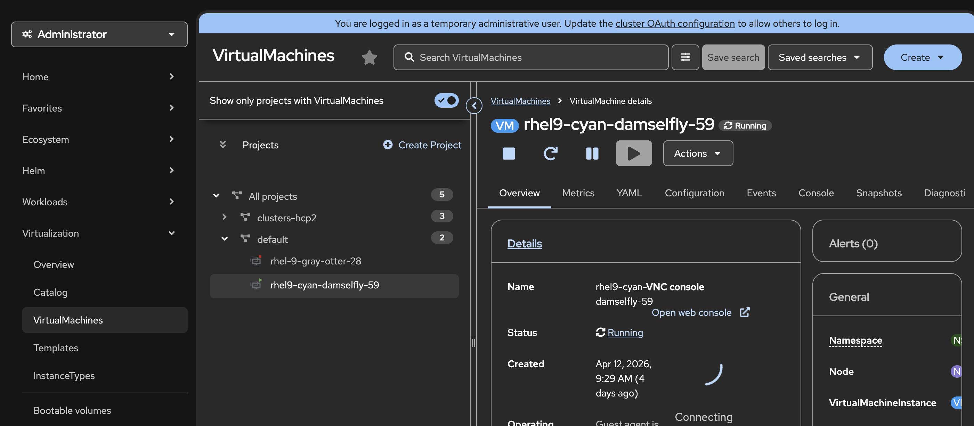The image size is (974, 426).
Task: Click the Stop VM square icon
Action: 509,154
